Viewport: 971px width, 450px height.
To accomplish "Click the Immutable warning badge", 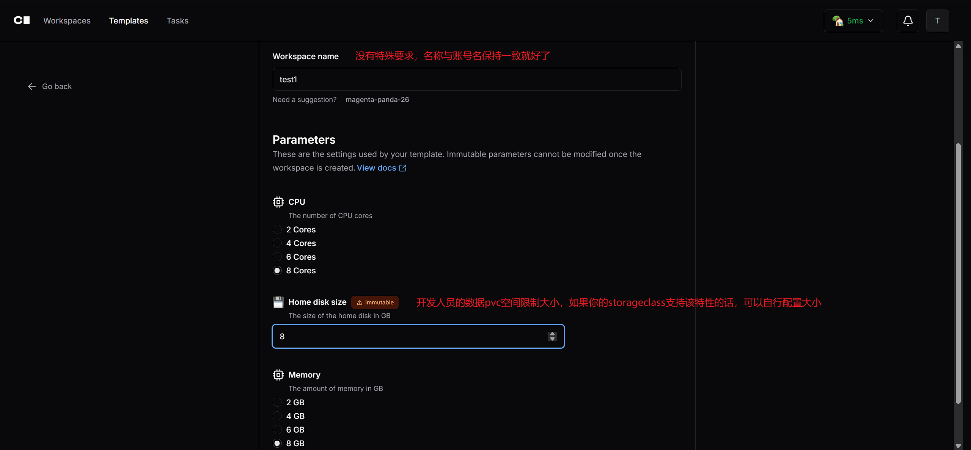I will click(x=375, y=303).
